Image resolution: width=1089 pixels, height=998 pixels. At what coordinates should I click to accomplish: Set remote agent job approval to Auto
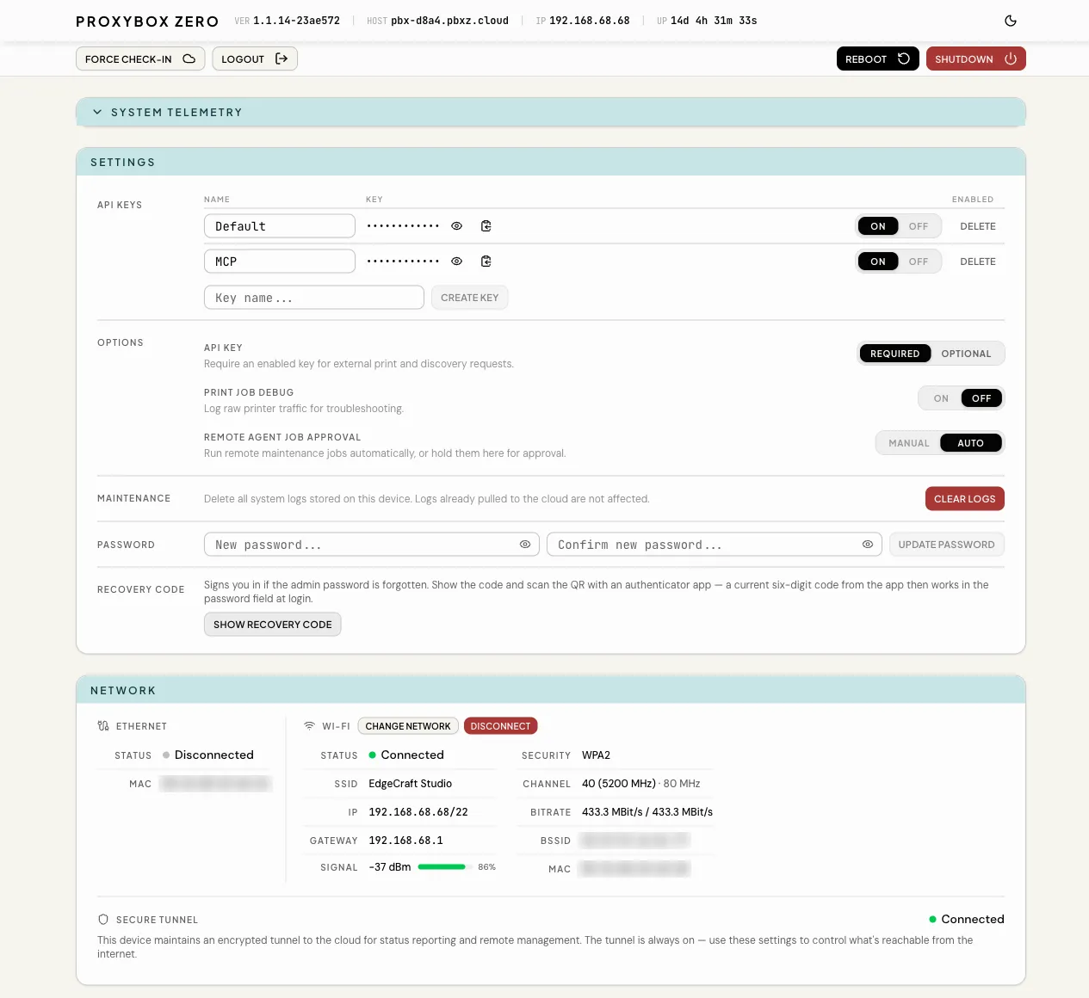(971, 443)
